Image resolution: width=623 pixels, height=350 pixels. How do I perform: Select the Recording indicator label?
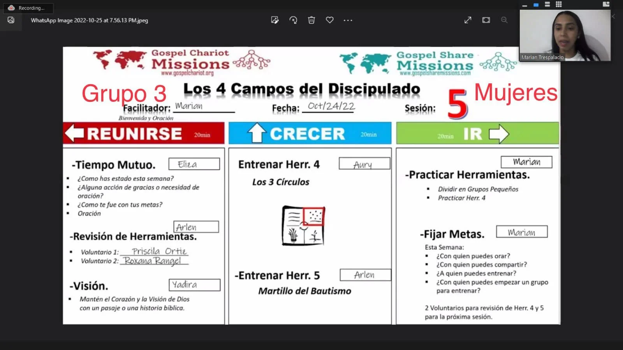tap(28, 8)
